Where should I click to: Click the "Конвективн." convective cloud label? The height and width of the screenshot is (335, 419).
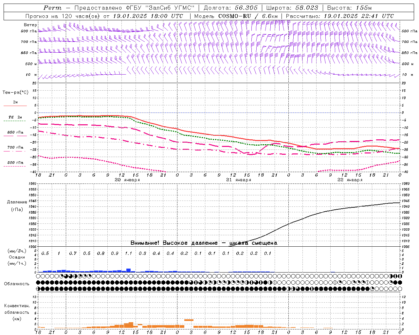pyautogui.click(x=17, y=306)
